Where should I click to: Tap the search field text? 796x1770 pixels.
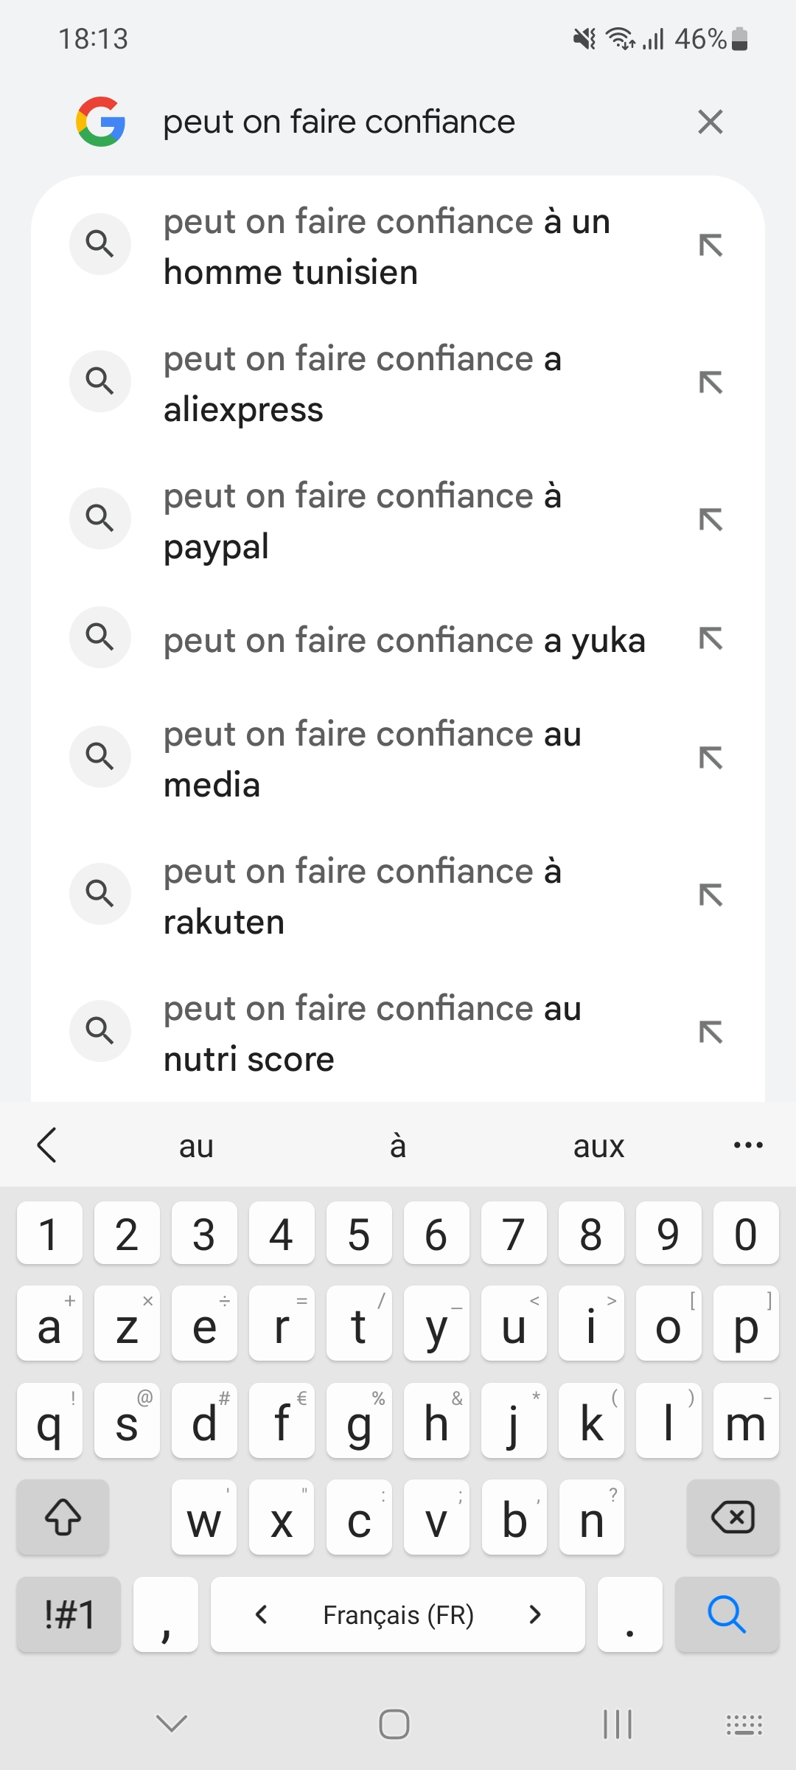pos(339,122)
